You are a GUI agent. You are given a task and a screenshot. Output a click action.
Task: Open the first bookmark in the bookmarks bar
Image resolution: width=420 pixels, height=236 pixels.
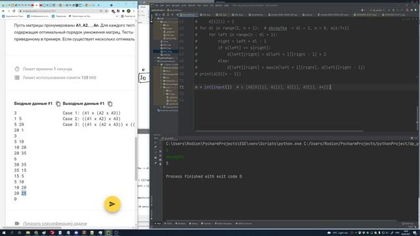13,16
